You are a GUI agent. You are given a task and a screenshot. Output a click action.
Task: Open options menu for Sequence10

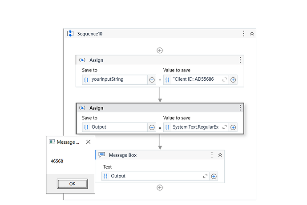pyautogui.click(x=244, y=34)
